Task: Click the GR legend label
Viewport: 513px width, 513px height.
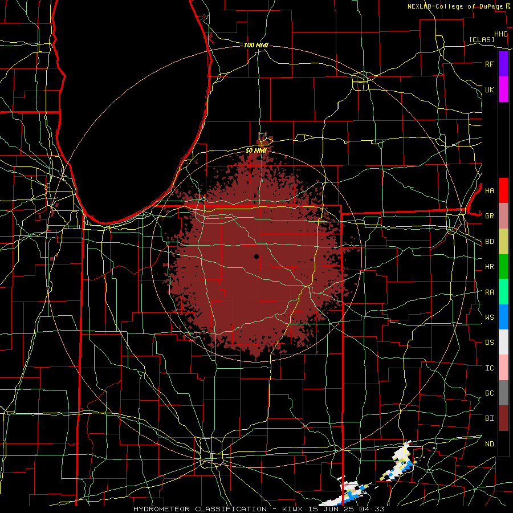Action: 489,216
